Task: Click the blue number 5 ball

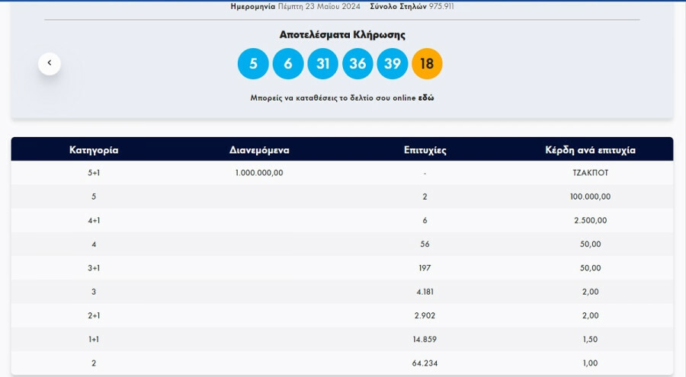Action: 253,64
